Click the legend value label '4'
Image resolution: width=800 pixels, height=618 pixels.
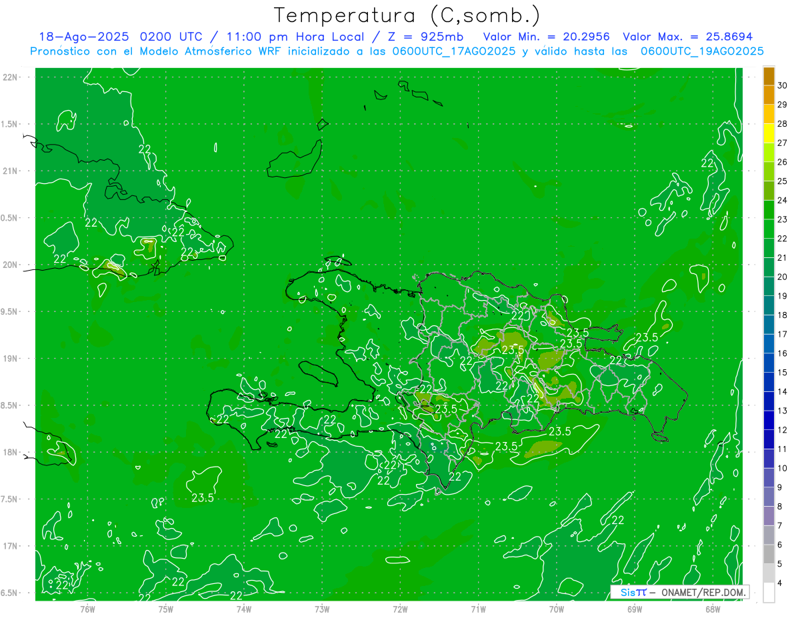(x=780, y=583)
